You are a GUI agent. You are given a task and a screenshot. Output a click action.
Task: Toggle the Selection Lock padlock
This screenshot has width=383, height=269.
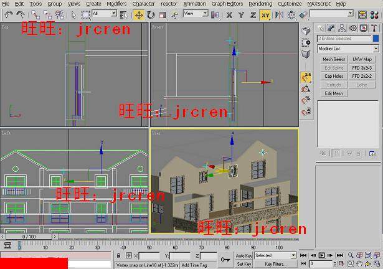coord(118,255)
